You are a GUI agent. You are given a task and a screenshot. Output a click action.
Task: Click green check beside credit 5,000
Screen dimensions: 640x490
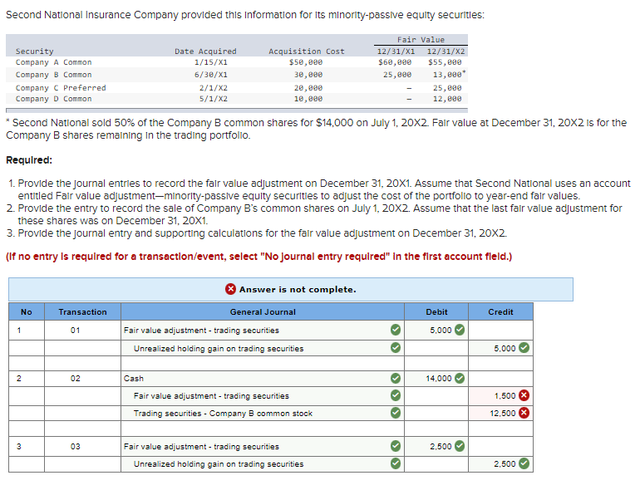[x=524, y=348]
